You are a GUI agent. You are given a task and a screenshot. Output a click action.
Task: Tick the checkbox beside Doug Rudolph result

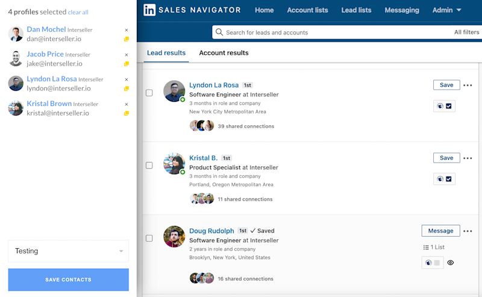tap(149, 239)
